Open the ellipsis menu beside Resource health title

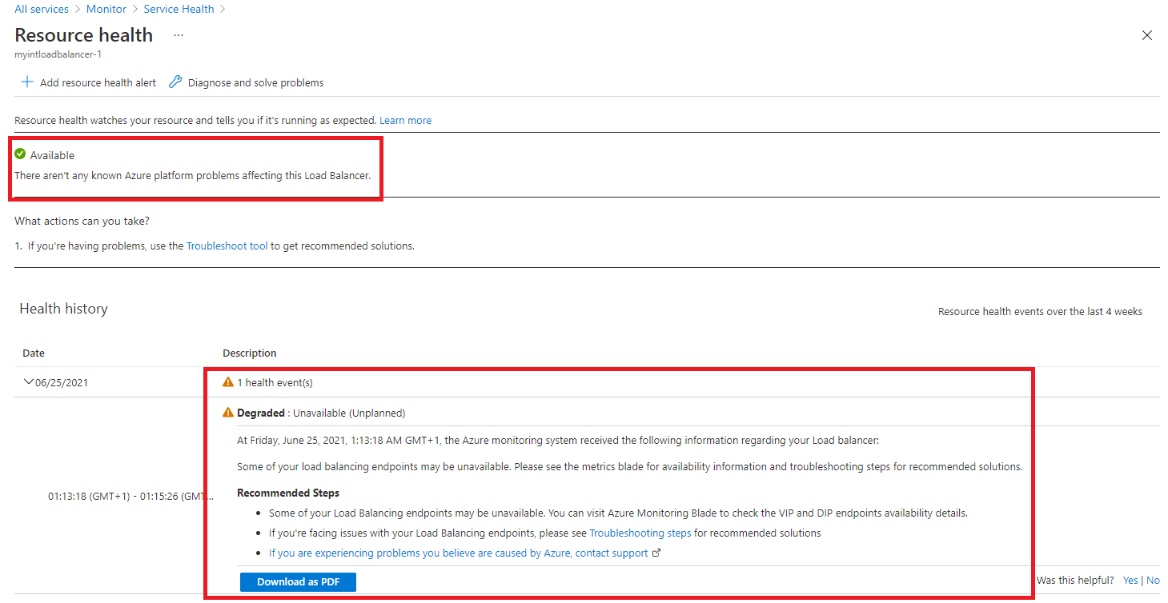tap(178, 35)
